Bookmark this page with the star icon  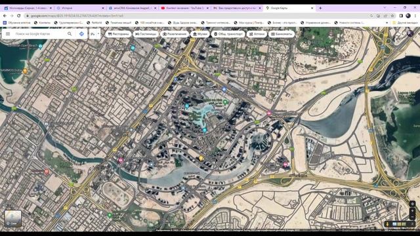(x=392, y=16)
